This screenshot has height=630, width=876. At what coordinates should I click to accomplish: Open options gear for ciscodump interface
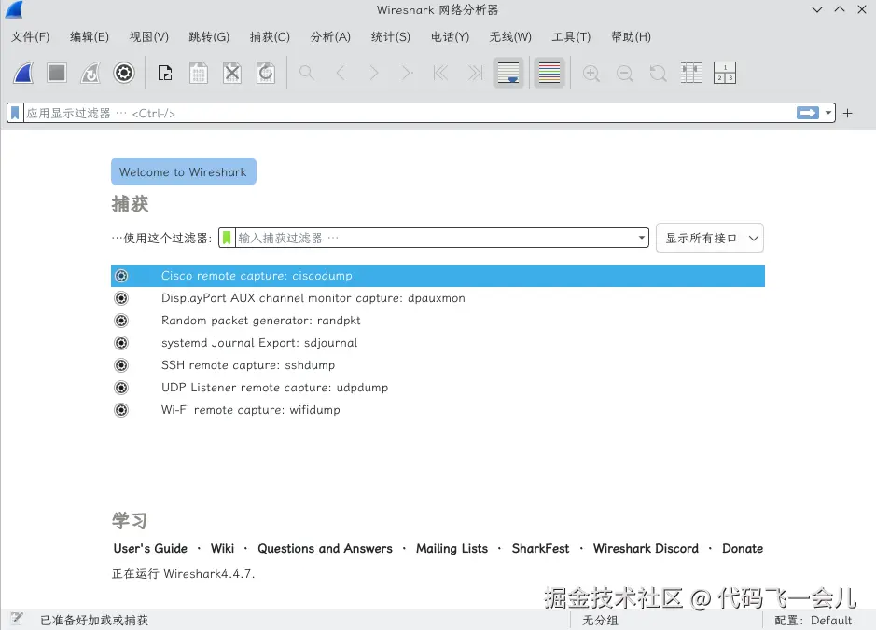click(x=121, y=276)
